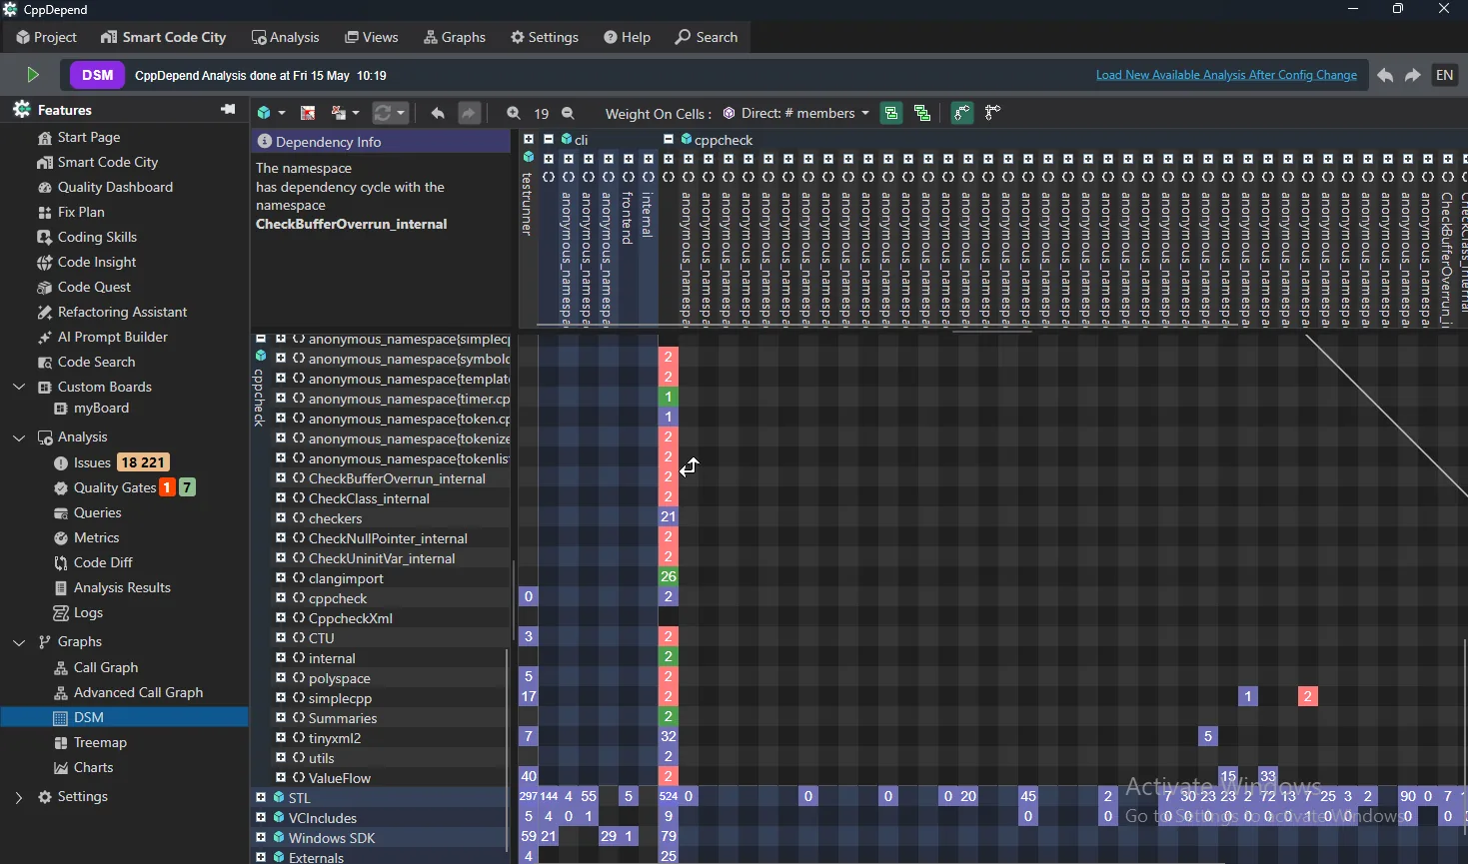Select the checkers namespace row
1468x864 pixels.
[x=392, y=518]
